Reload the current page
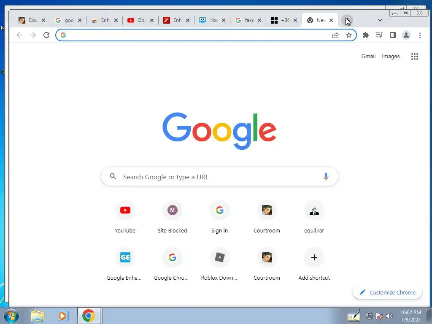 pos(46,35)
